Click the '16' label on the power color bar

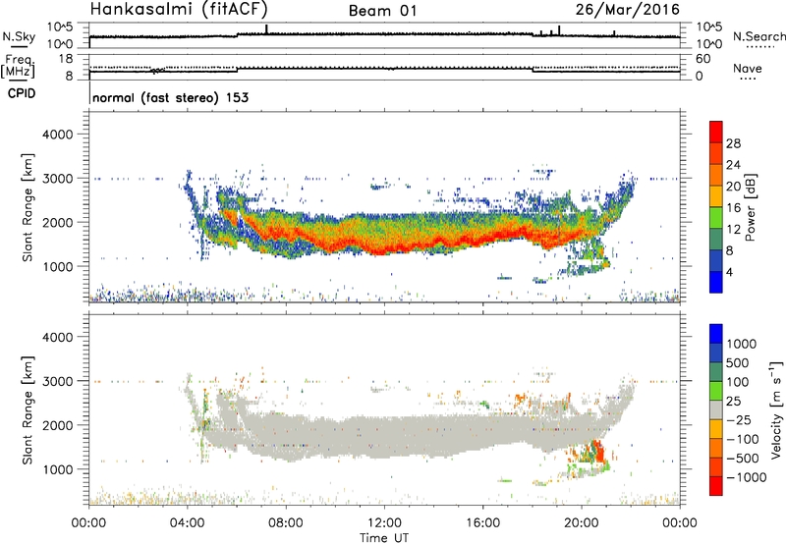coord(733,208)
